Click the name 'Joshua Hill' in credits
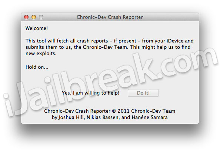The image size is (220, 153). [x=71, y=117]
